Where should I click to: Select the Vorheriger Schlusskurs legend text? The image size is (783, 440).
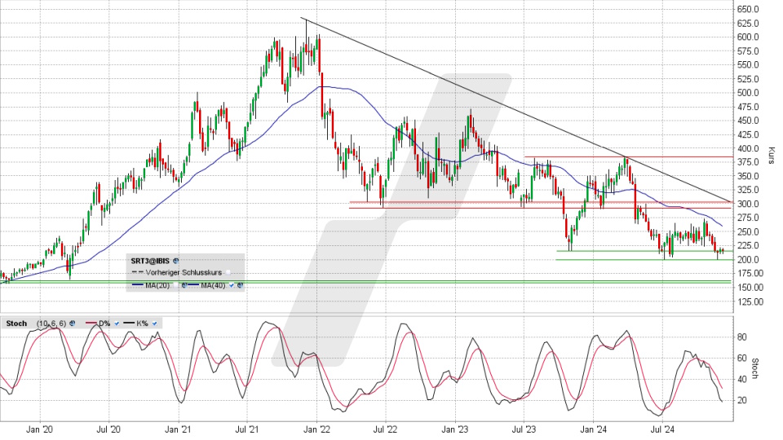pyautogui.click(x=184, y=272)
